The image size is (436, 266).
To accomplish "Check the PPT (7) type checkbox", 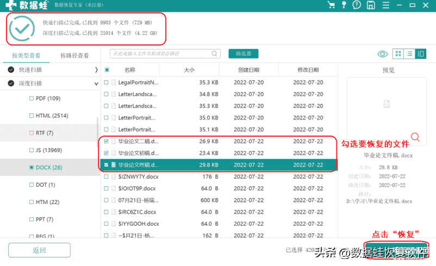I will pyautogui.click(x=32, y=219).
